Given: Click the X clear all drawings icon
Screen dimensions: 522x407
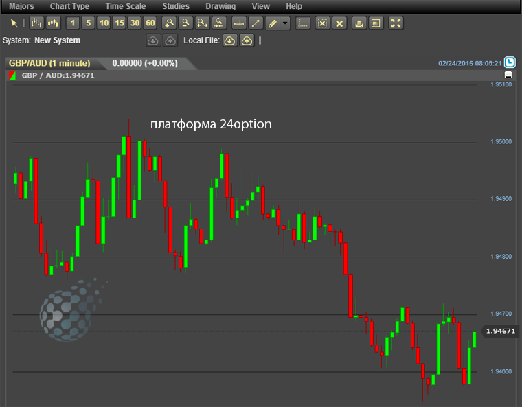Looking at the screenshot, I should tap(339, 23).
